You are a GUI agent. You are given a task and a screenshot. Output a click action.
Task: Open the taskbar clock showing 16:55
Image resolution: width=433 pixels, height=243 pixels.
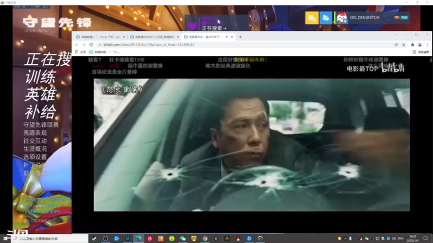(413, 238)
